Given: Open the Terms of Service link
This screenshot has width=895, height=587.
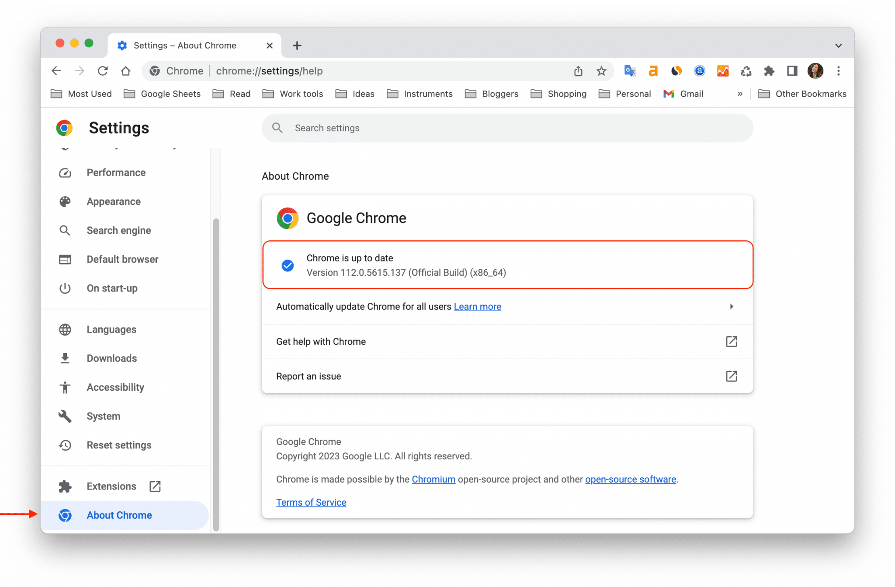Looking at the screenshot, I should tap(311, 502).
